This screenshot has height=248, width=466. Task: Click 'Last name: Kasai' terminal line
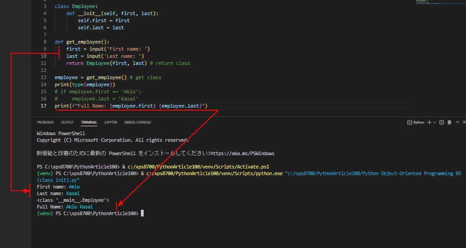(x=58, y=193)
